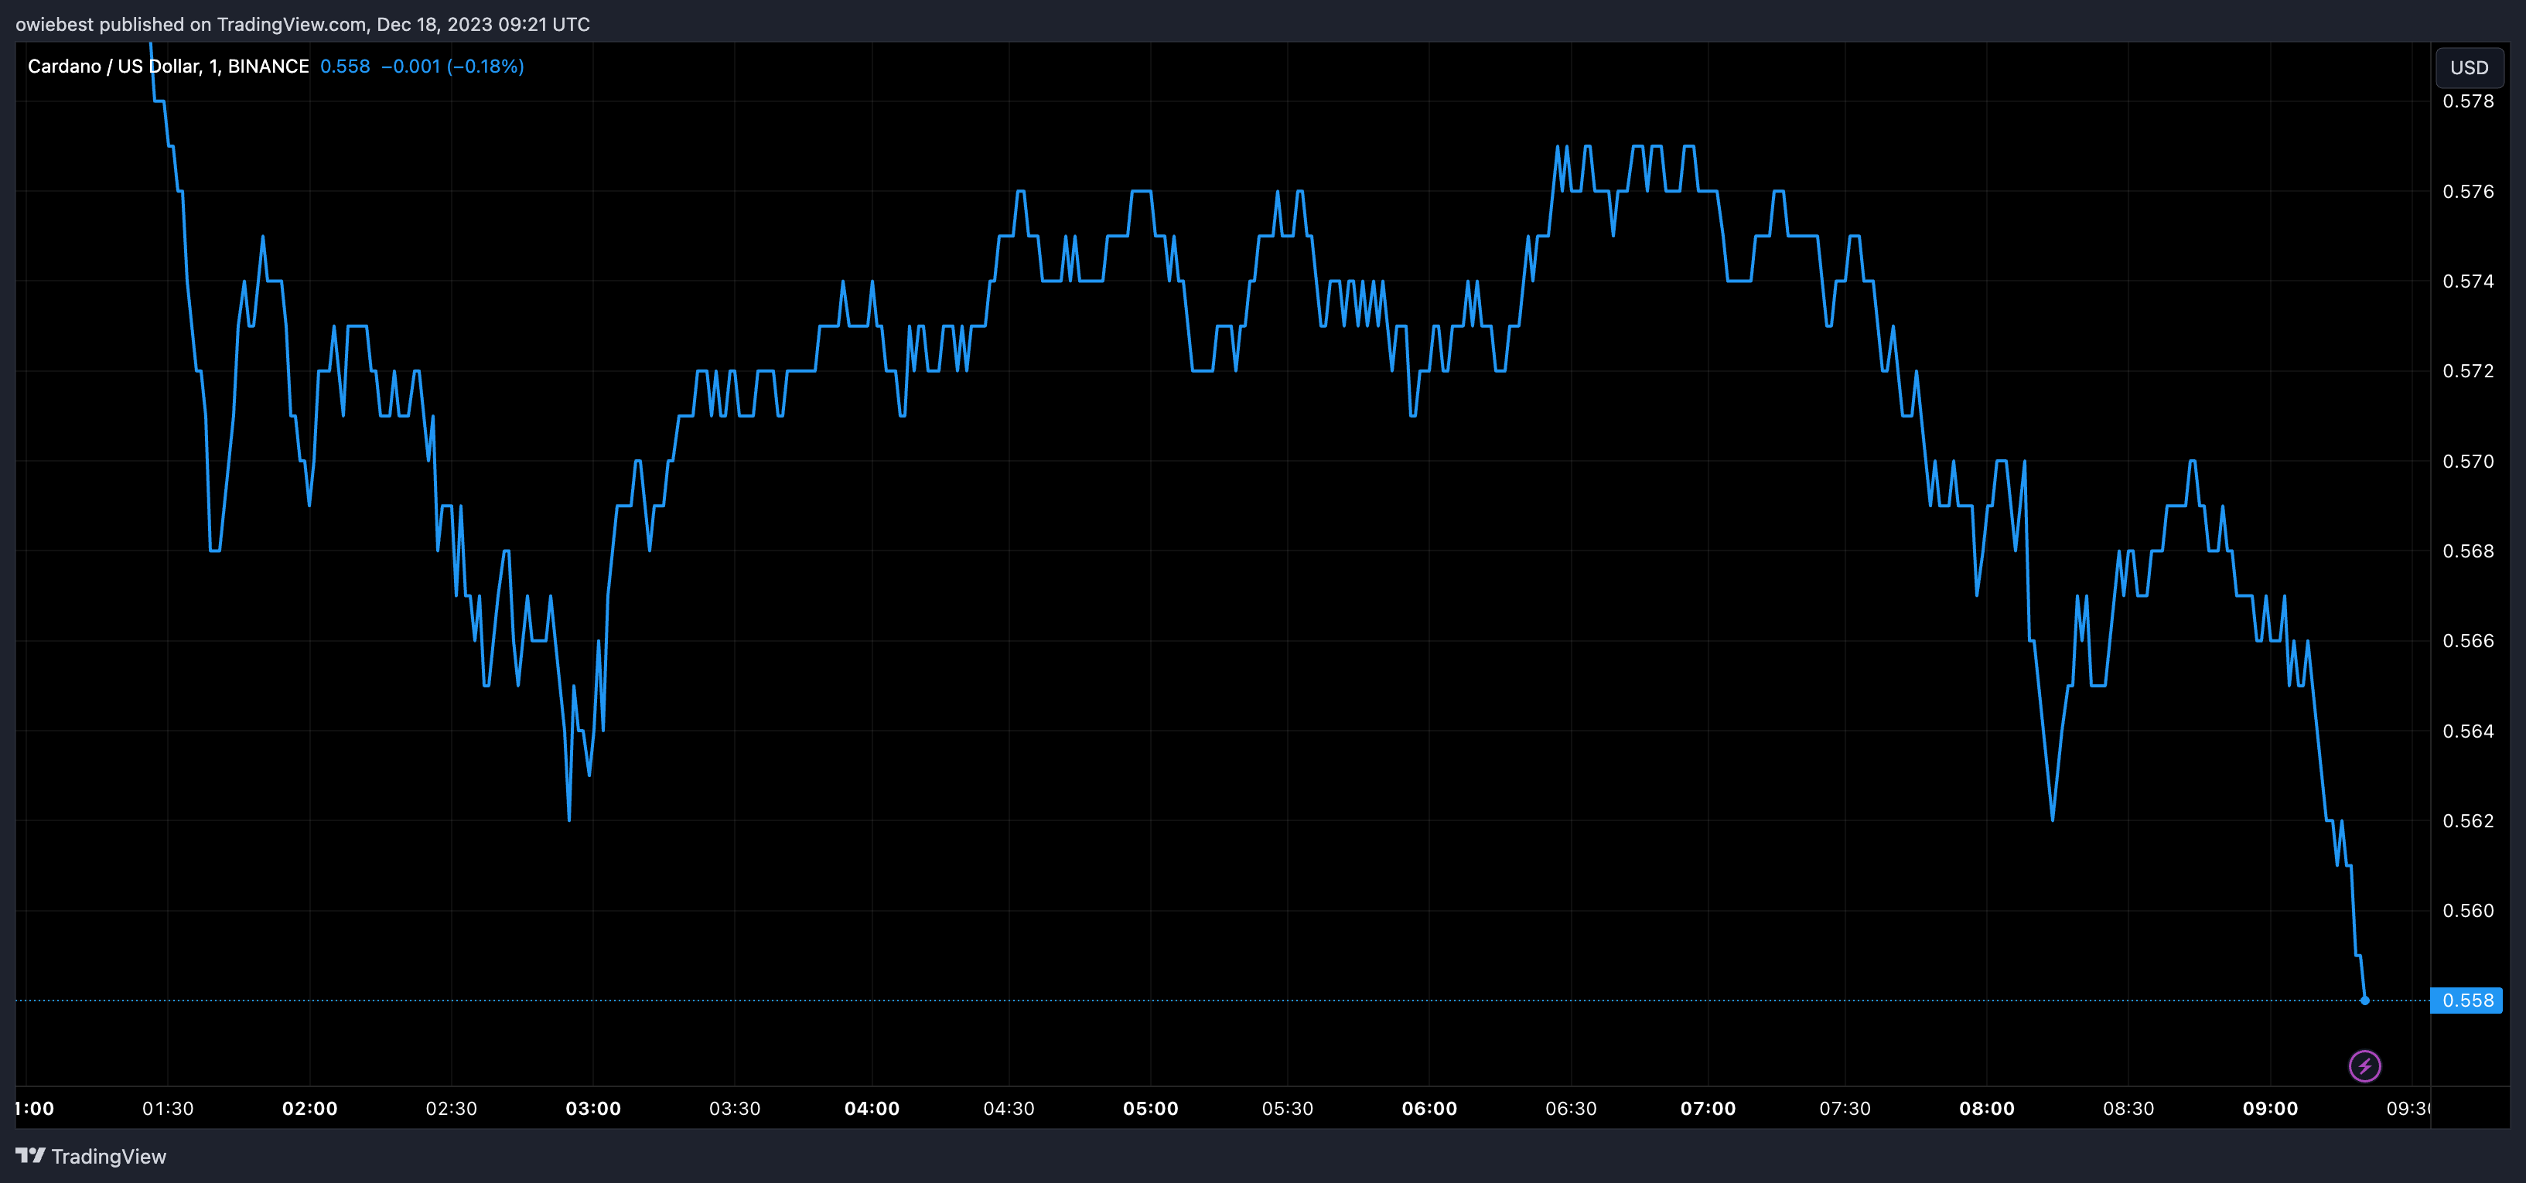Click the −0.001 (−0.18%) change readout
This screenshot has width=2526, height=1183.
pos(452,66)
